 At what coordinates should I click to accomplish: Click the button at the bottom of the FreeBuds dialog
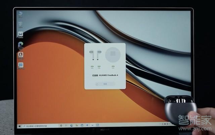105,84
